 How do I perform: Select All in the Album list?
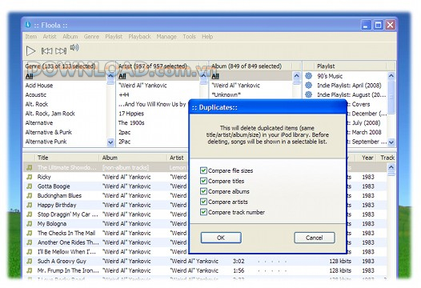215,76
